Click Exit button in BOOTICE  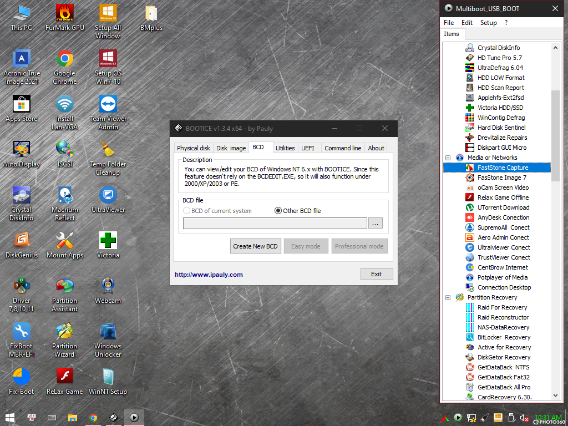(377, 274)
